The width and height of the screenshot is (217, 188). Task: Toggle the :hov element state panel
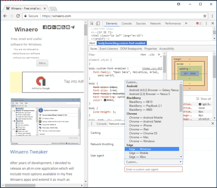coord(143,54)
